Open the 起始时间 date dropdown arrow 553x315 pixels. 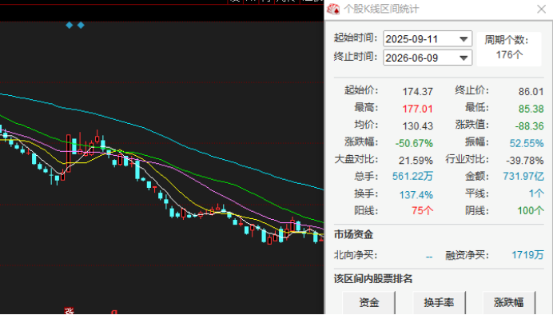pos(463,39)
